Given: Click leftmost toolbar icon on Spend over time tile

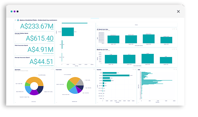Looking at the screenshot, I should 173,29.
